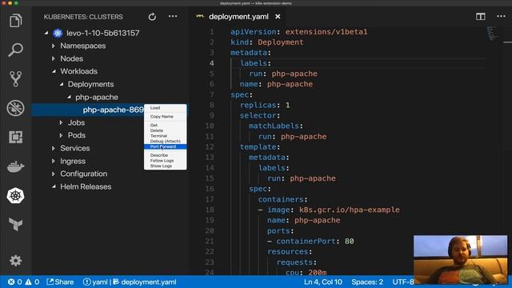Click 'Deployment' value on line 2
Image resolution: width=512 pixels, height=288 pixels.
[x=281, y=42]
